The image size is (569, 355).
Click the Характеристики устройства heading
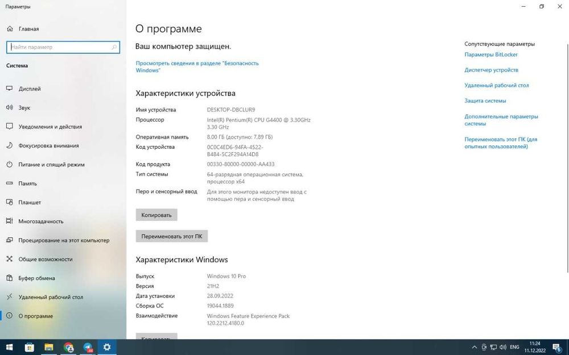pyautogui.click(x=185, y=93)
